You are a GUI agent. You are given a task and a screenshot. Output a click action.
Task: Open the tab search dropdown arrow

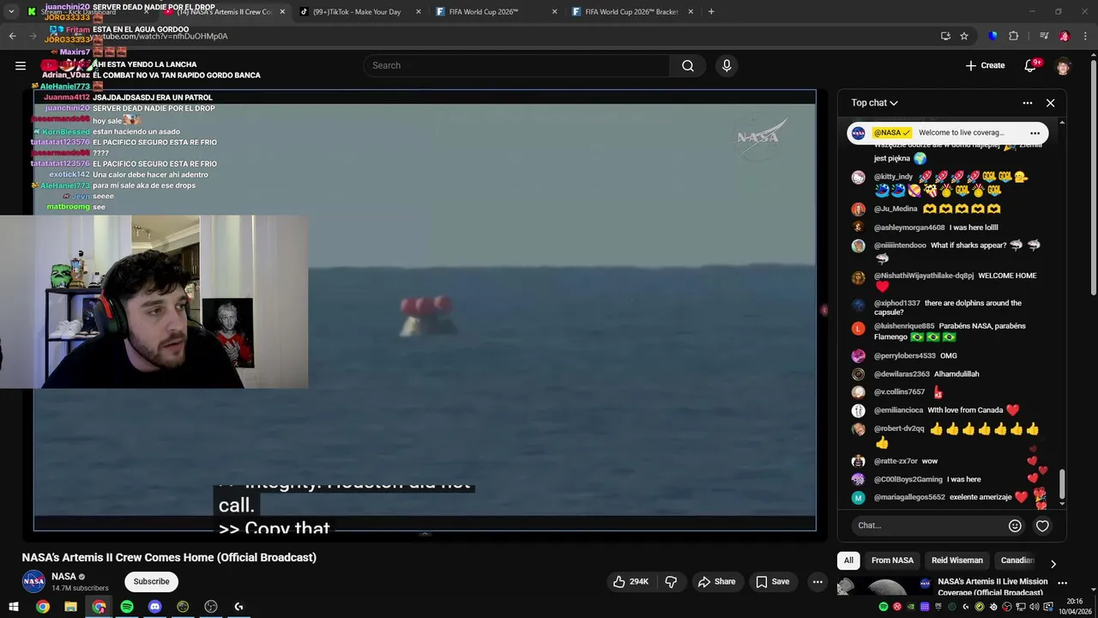(11, 12)
